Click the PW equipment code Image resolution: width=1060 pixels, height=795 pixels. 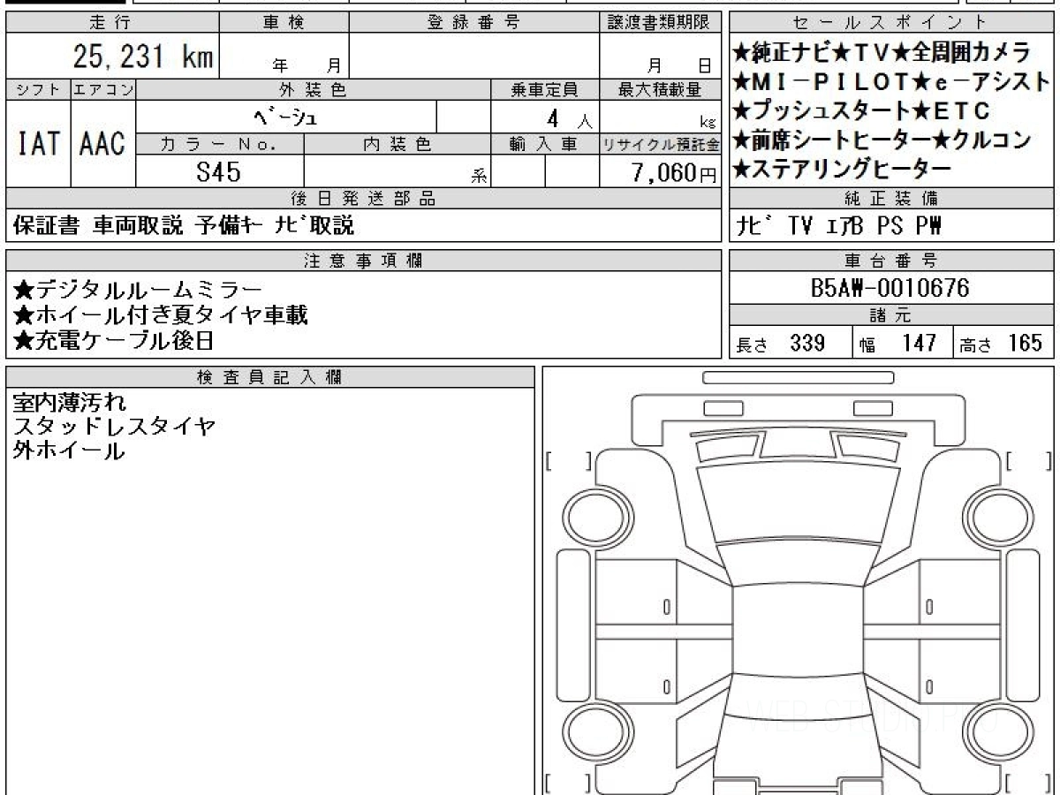click(x=928, y=227)
